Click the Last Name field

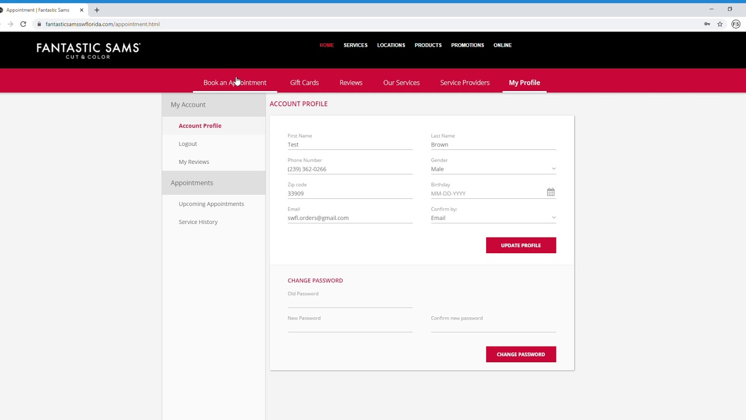[x=493, y=145]
